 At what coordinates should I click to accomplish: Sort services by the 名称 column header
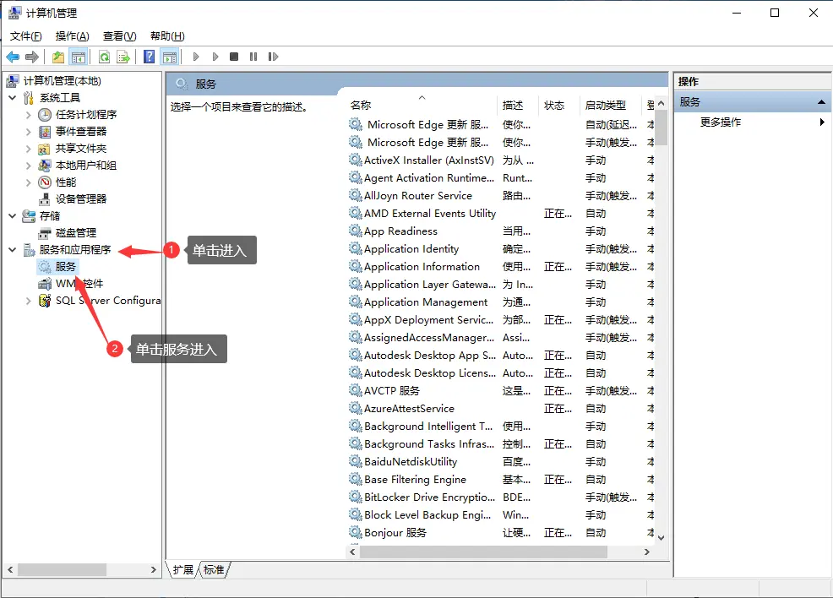[422, 105]
